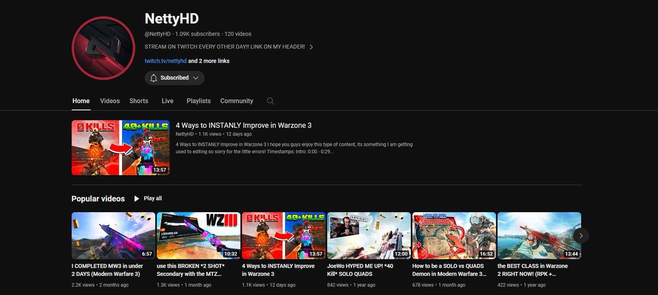Switch to the Home tab
658x295 pixels.
(81, 101)
